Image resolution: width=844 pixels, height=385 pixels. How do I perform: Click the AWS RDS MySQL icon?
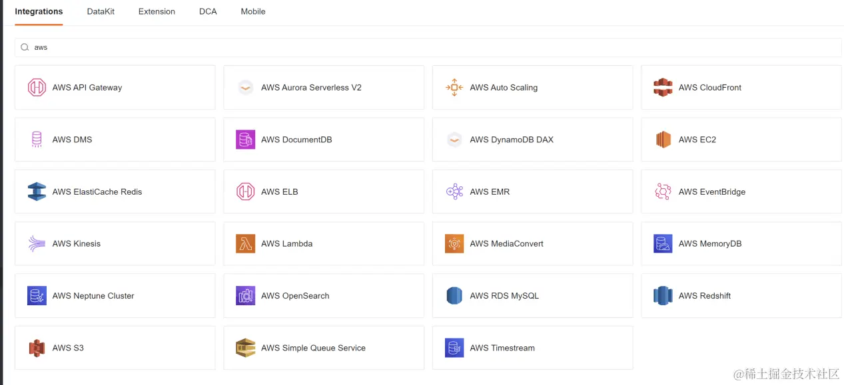pyautogui.click(x=454, y=296)
